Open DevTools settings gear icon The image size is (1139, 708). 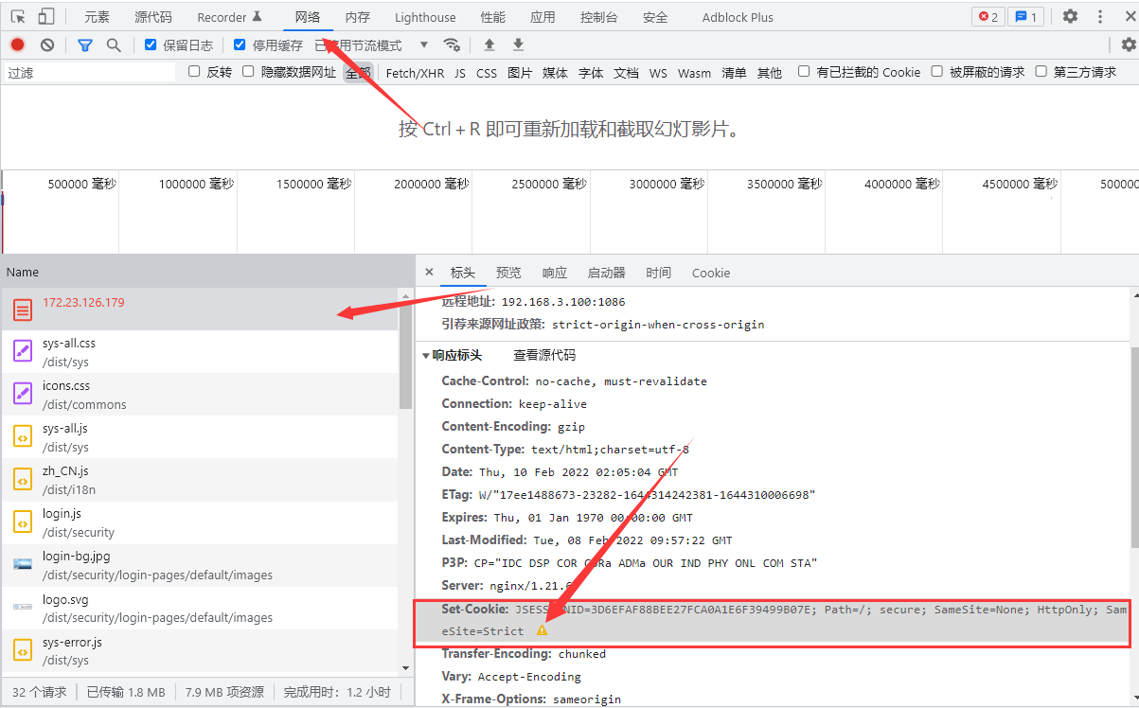point(1070,16)
